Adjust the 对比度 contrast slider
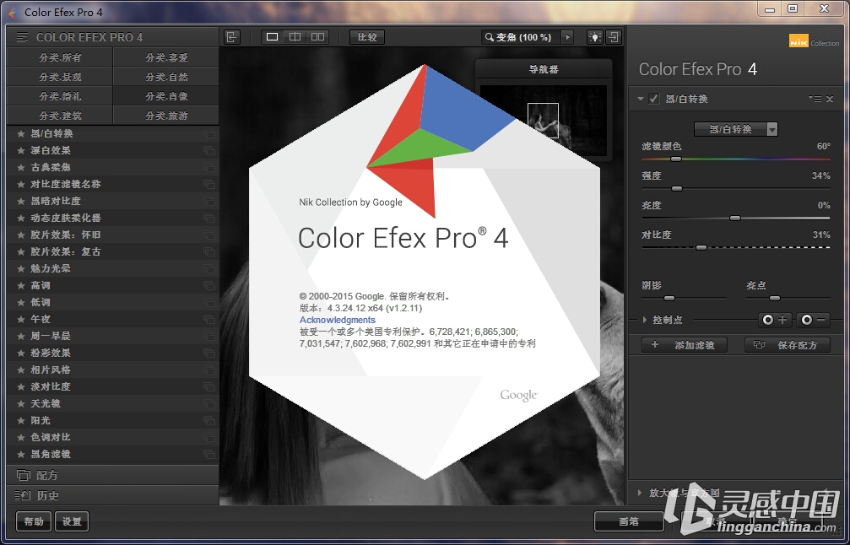Image resolution: width=850 pixels, height=545 pixels. point(701,247)
